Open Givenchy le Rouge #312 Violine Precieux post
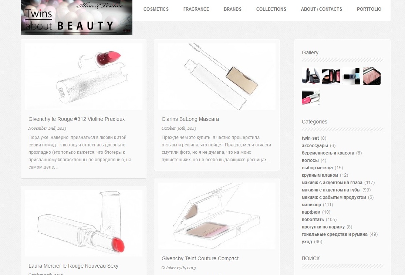 tap(77, 119)
